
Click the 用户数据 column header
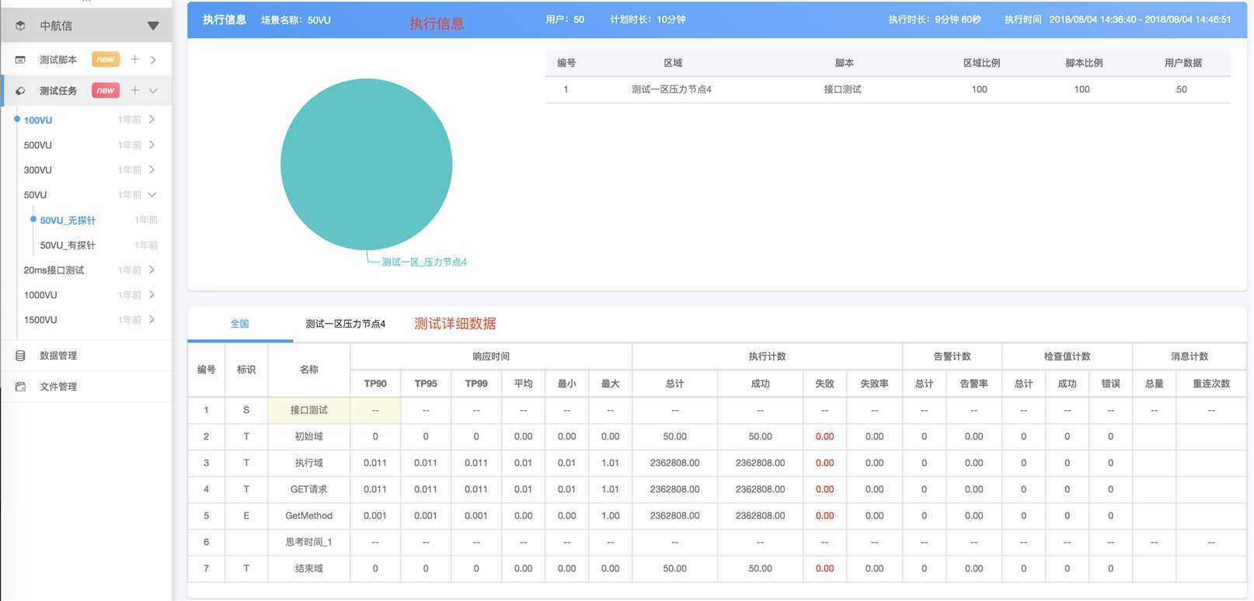1183,63
